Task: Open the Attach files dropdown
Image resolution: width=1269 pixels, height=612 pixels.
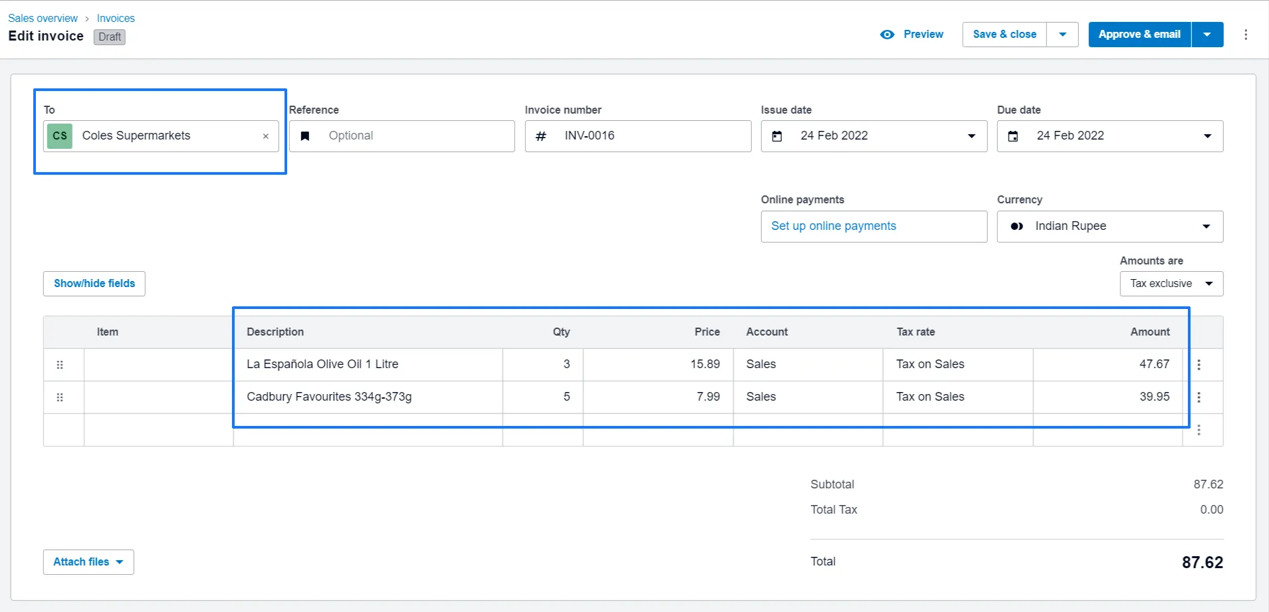Action: pos(88,562)
